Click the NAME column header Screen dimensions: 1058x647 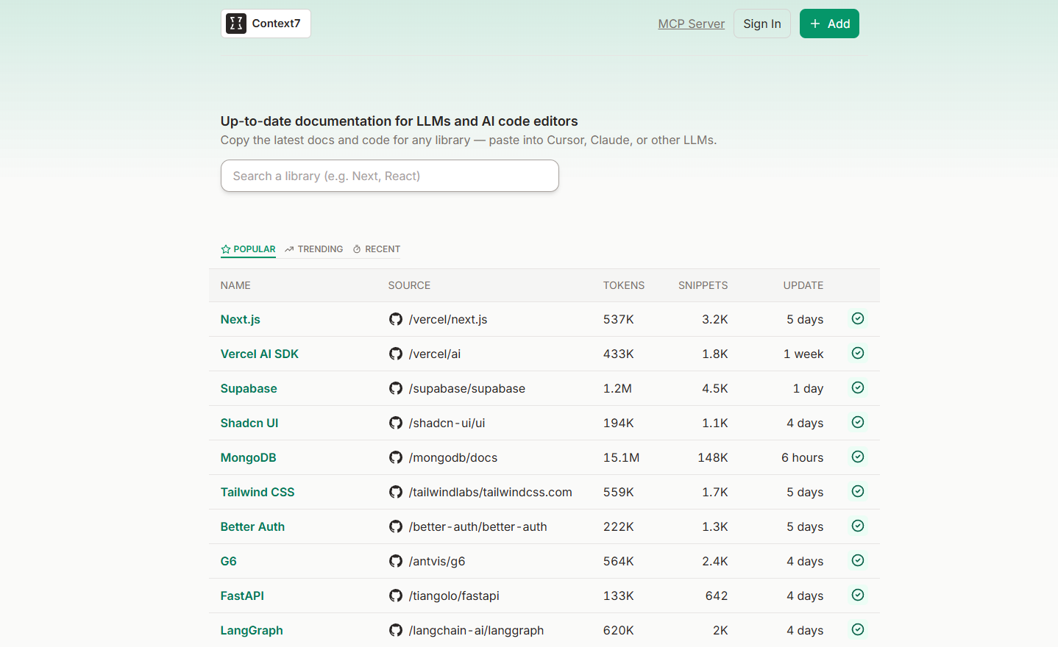(235, 285)
